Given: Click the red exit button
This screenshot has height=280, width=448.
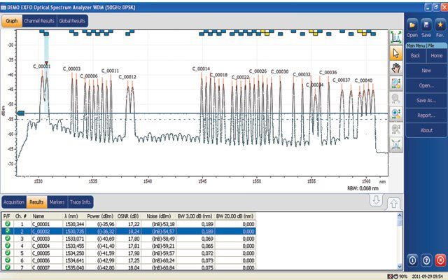Looking at the screenshot, I should coord(439,259).
